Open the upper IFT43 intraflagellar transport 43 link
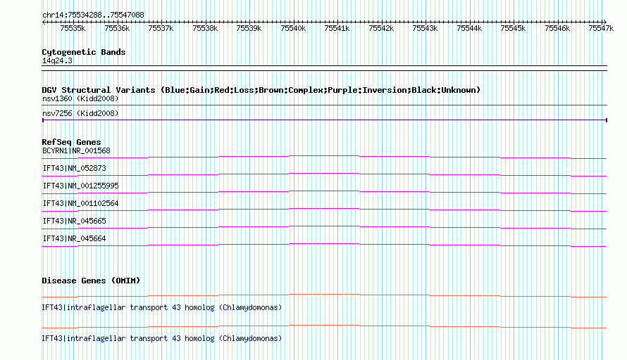 click(x=161, y=307)
